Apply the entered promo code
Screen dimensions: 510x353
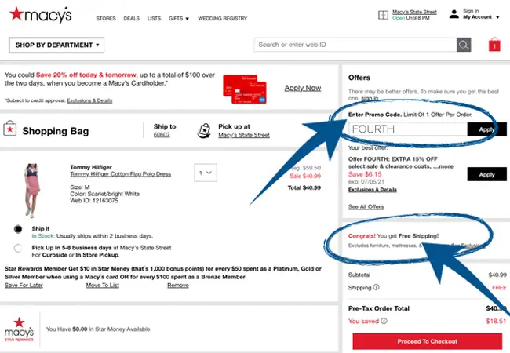click(x=486, y=129)
